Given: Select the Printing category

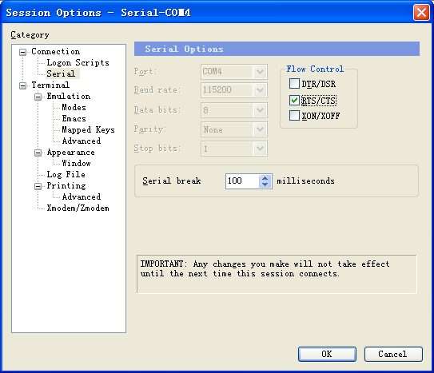Looking at the screenshot, I should pyautogui.click(x=66, y=186).
